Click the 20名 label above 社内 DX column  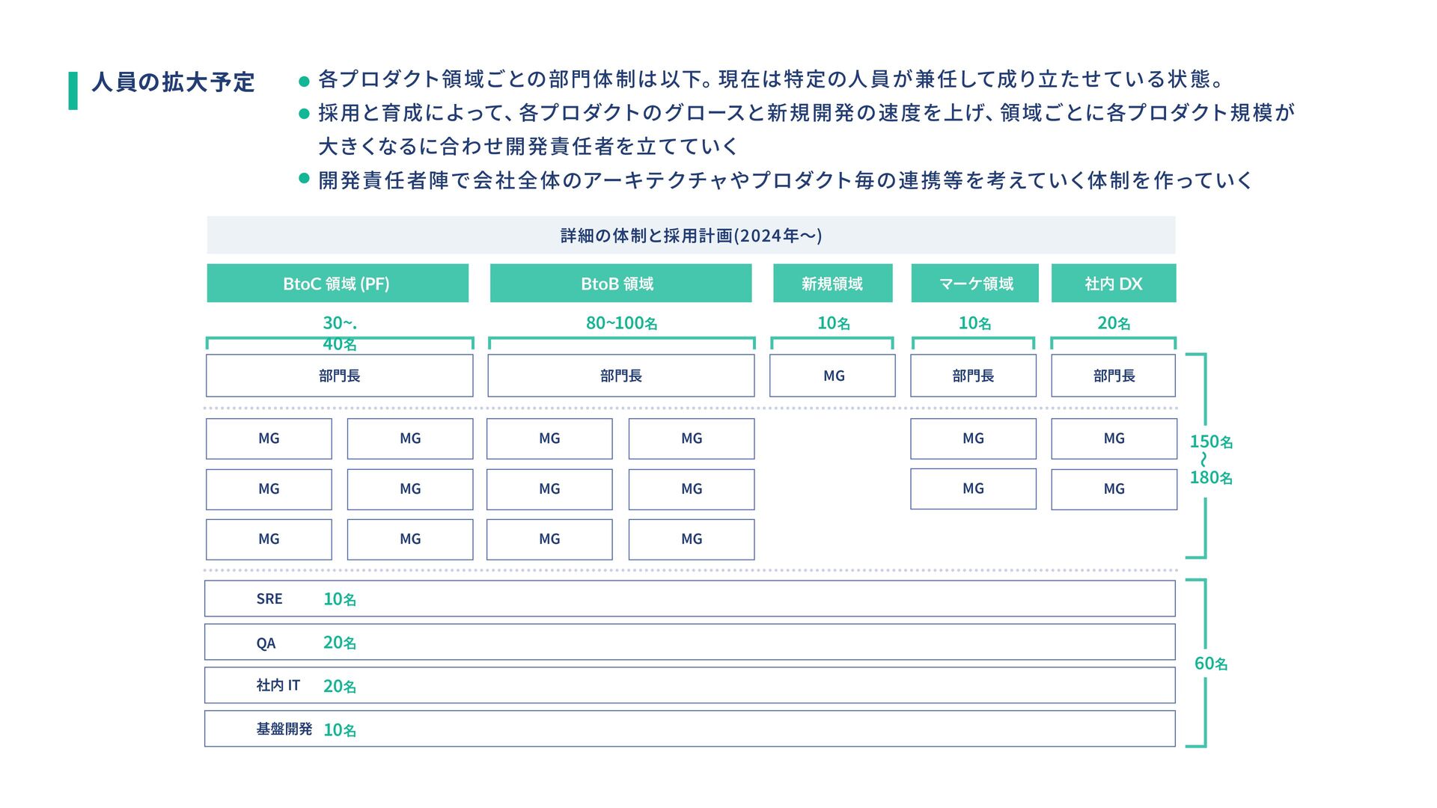click(1114, 323)
